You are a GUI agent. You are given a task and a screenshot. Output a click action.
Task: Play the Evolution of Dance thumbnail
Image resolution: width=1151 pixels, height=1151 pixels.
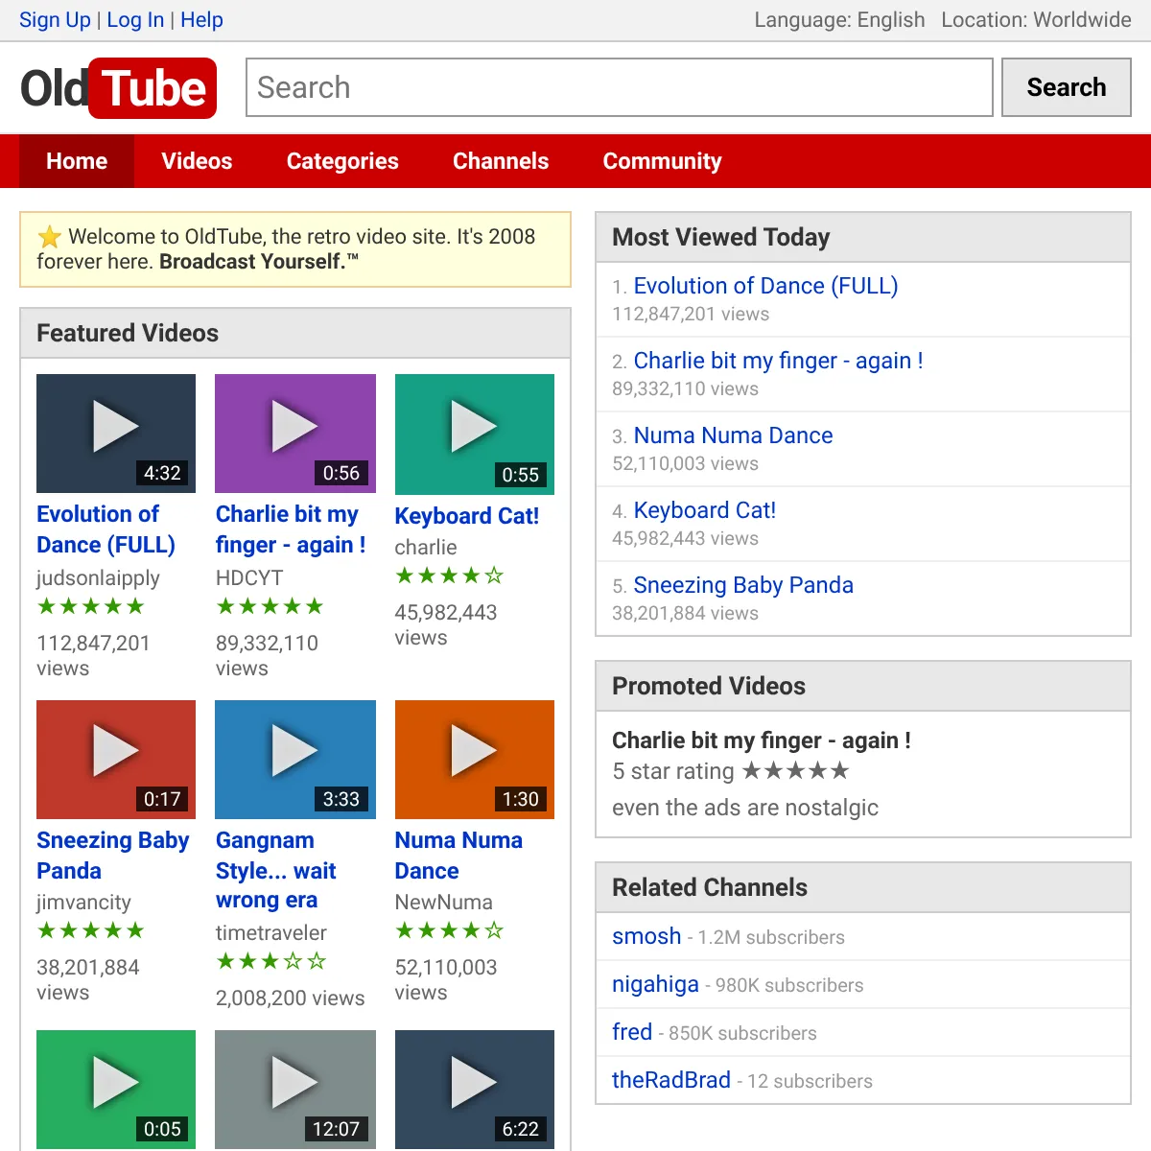(x=116, y=434)
